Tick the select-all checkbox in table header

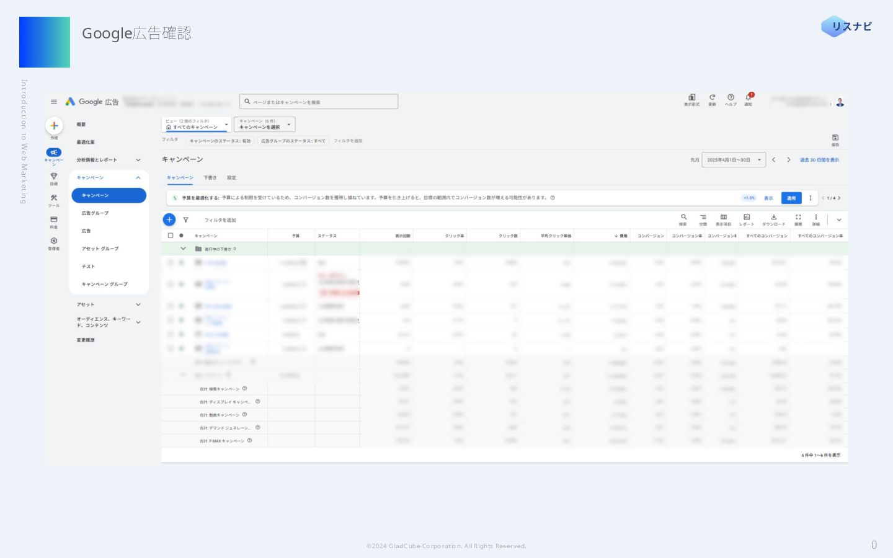pyautogui.click(x=171, y=236)
